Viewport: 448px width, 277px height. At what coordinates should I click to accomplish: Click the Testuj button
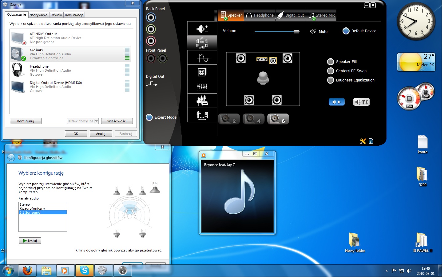(x=30, y=241)
